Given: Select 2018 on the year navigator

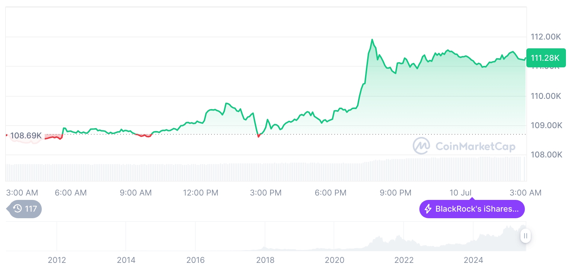Looking at the screenshot, I should tap(265, 260).
